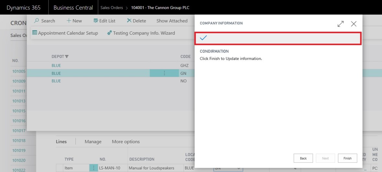This screenshot has height=172, width=382.
Task: Expand the Company Information dialog to full size
Action: pos(341,24)
